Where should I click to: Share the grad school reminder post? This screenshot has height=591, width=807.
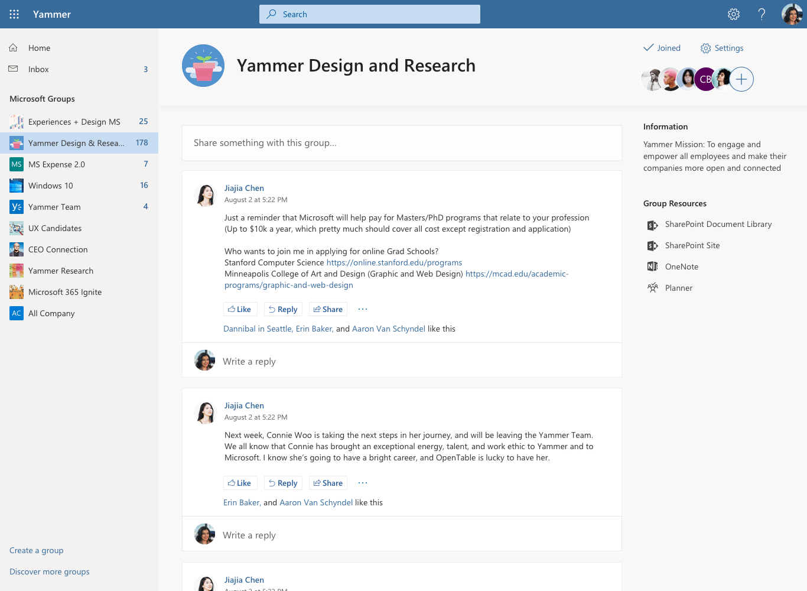328,309
